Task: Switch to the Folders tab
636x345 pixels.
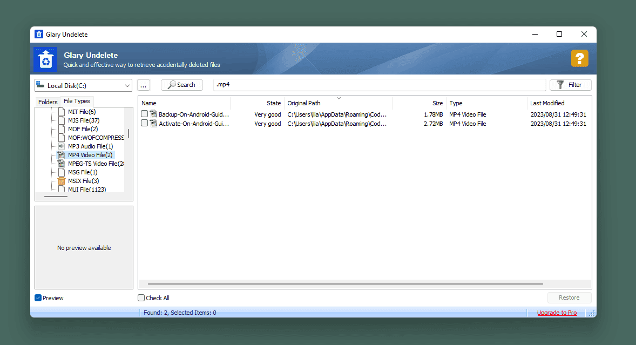Action: (x=48, y=102)
